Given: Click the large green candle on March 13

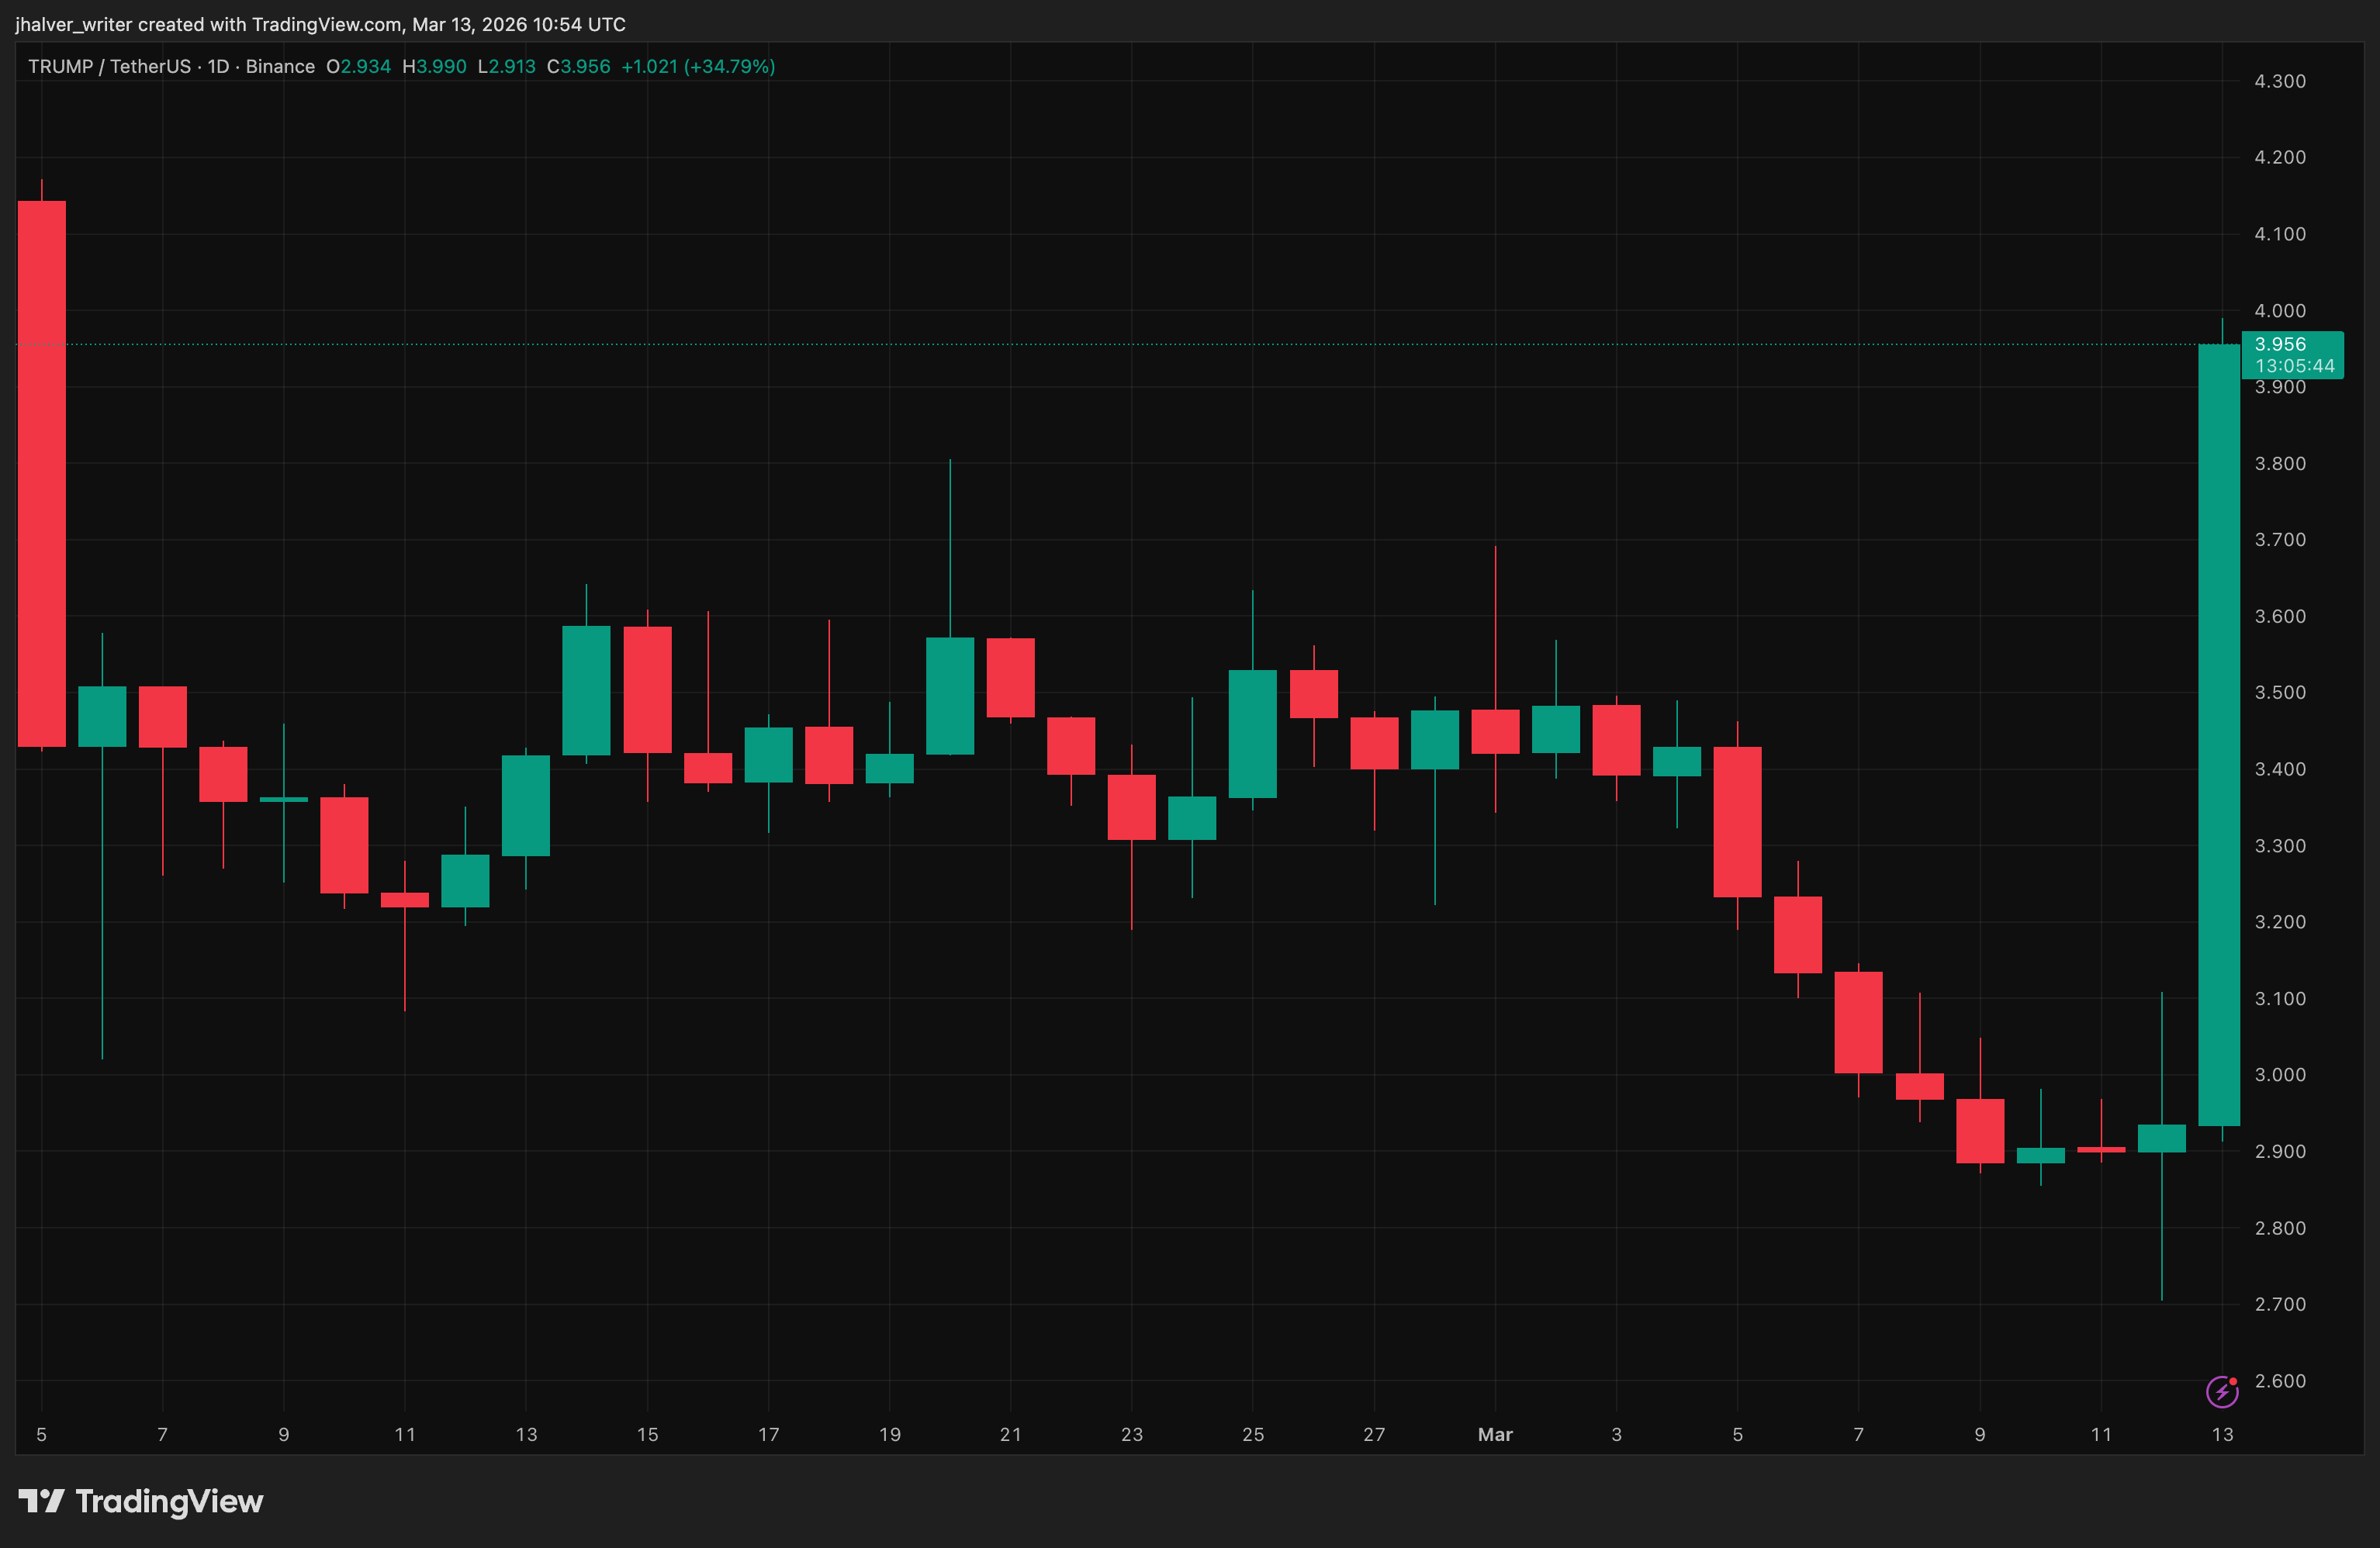Looking at the screenshot, I should [2218, 735].
